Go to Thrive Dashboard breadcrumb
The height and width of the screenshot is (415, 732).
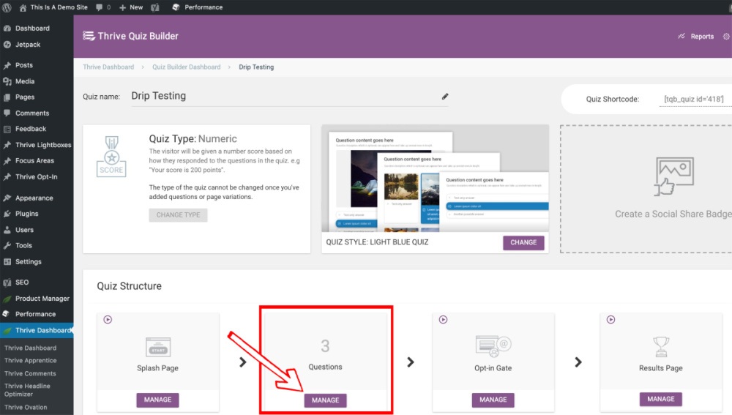(108, 67)
